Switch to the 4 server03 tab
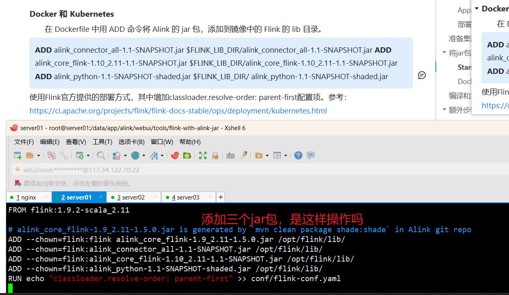The width and height of the screenshot is (509, 295). pyautogui.click(x=188, y=197)
